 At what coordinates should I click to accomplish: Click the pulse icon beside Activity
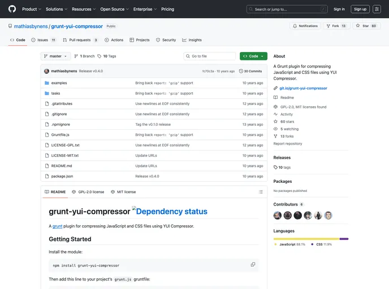[x=275, y=114]
